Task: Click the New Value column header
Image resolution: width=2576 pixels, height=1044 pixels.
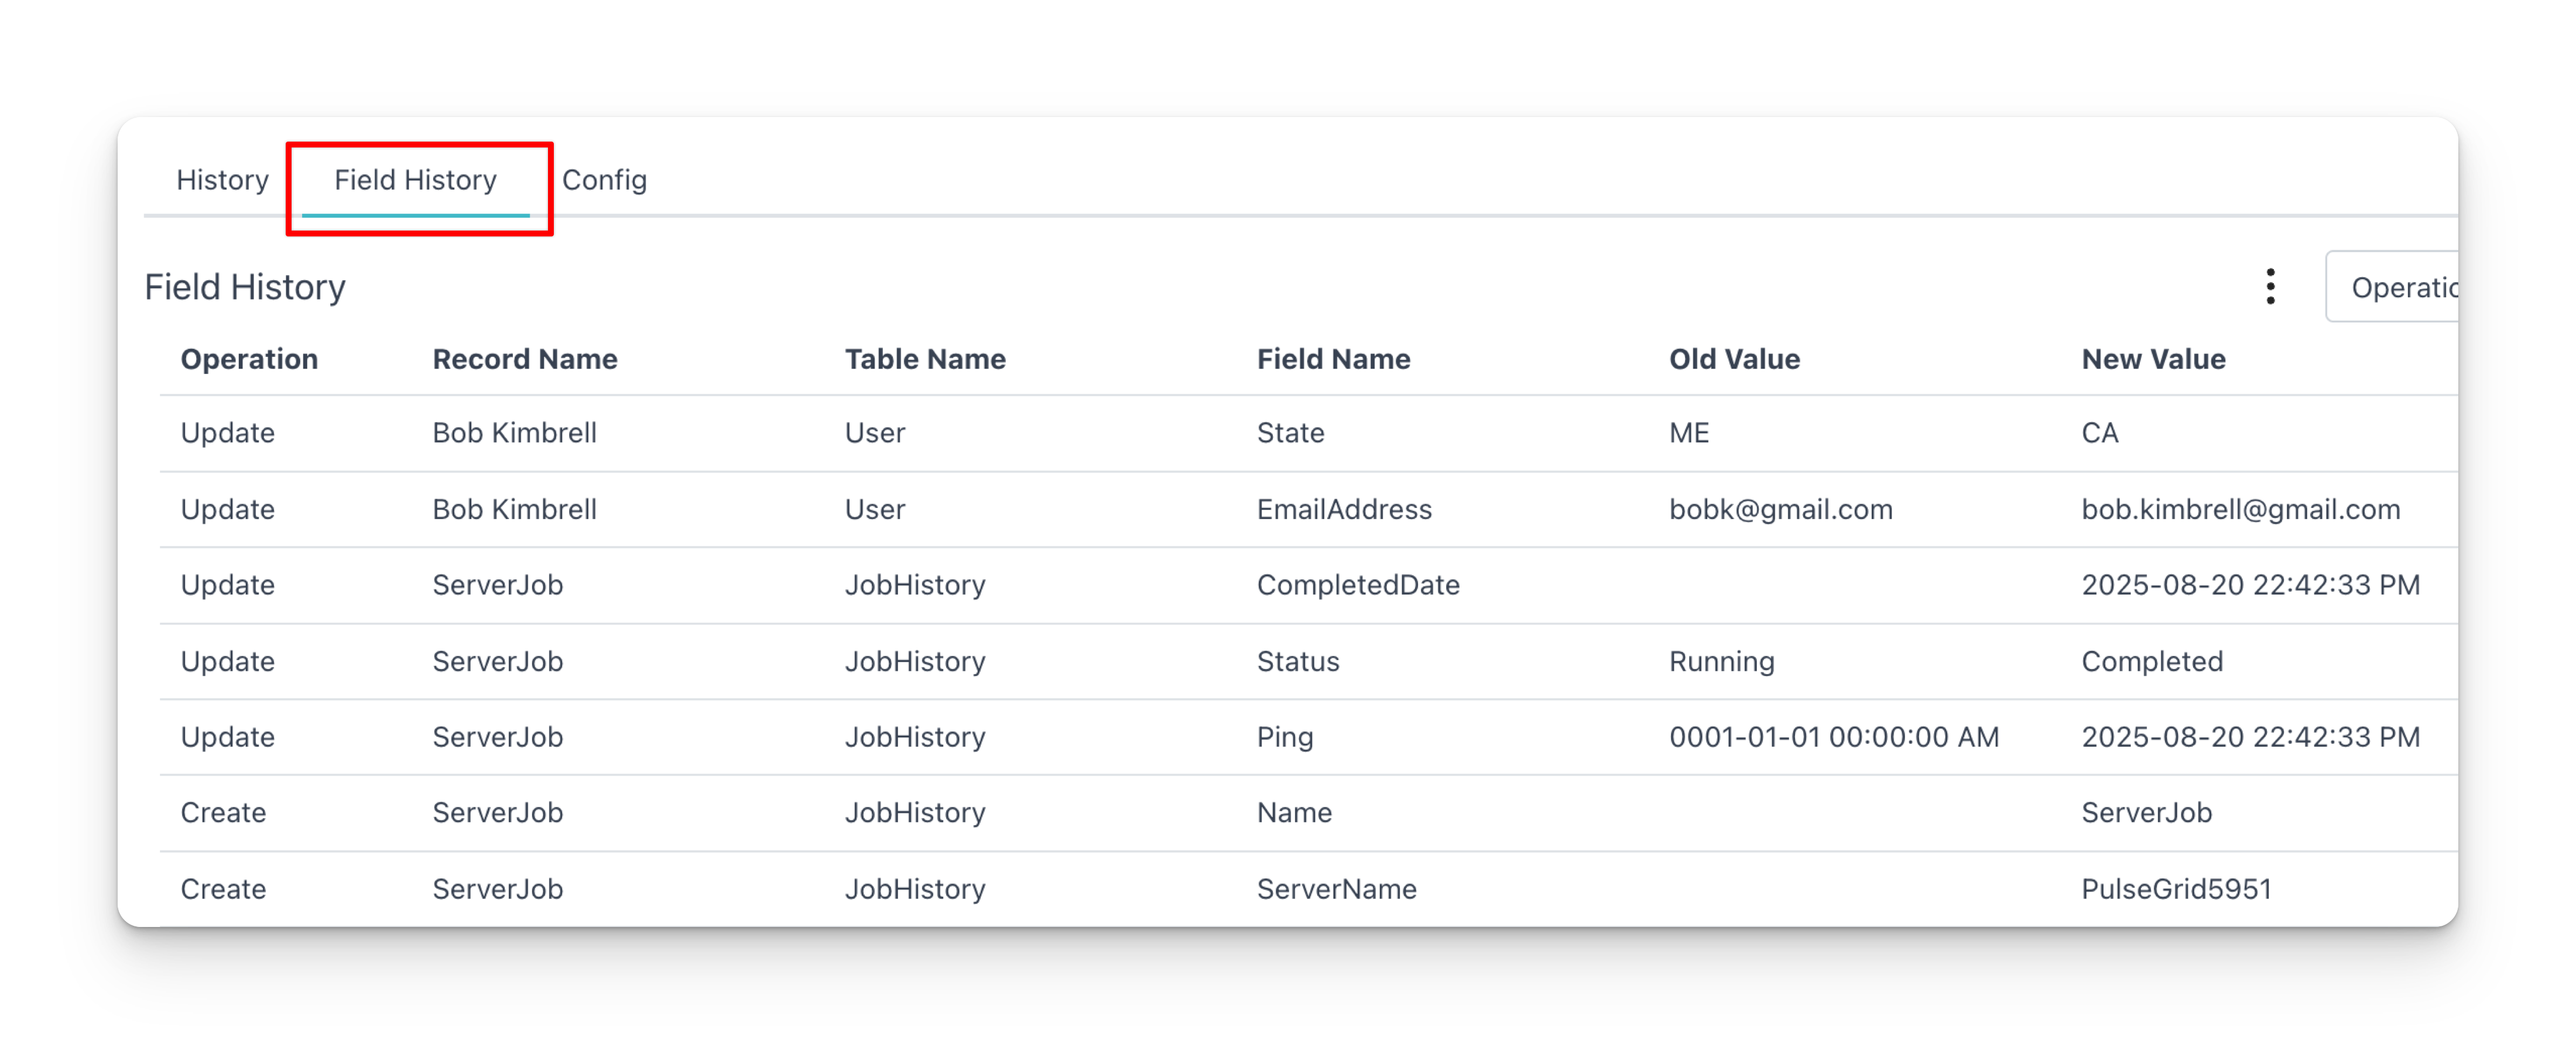Action: [x=2153, y=359]
